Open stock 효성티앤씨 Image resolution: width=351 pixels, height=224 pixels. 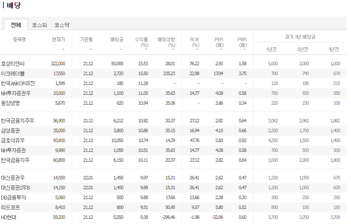[13, 64]
